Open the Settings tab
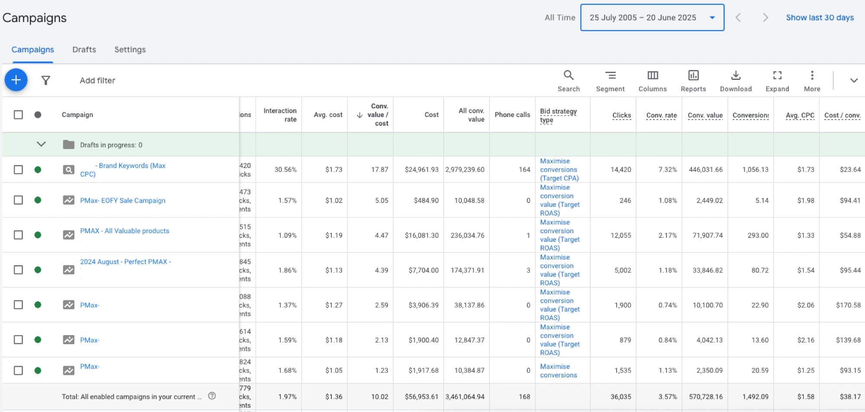 [x=130, y=50]
